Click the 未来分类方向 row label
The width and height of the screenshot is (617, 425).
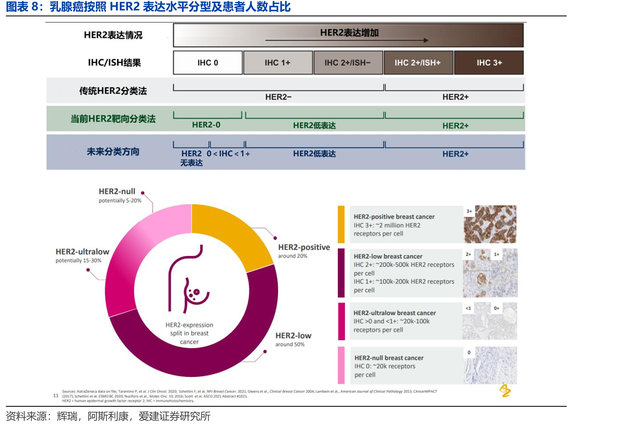[113, 151]
